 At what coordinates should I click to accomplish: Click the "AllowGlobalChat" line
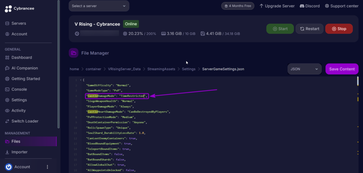click(106, 165)
